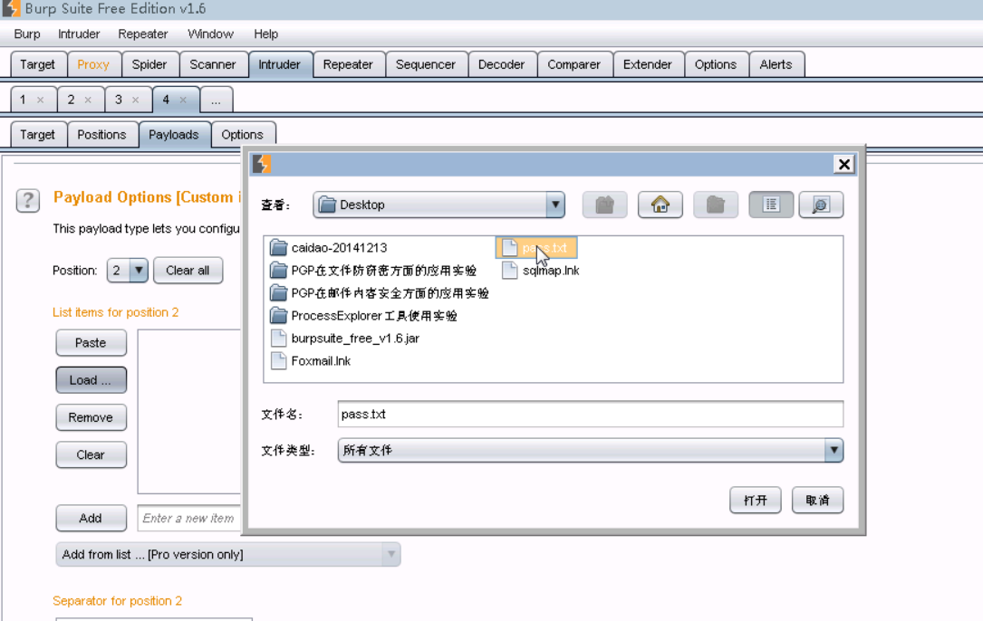Switch to the main Options tab
The height and width of the screenshot is (621, 983).
point(716,64)
